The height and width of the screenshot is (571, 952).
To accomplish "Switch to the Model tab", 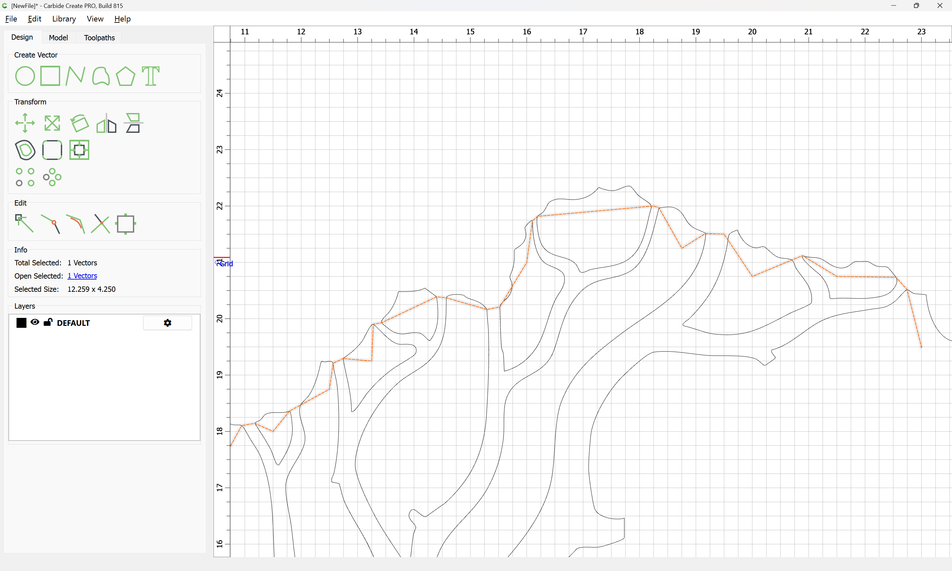I will pyautogui.click(x=59, y=38).
